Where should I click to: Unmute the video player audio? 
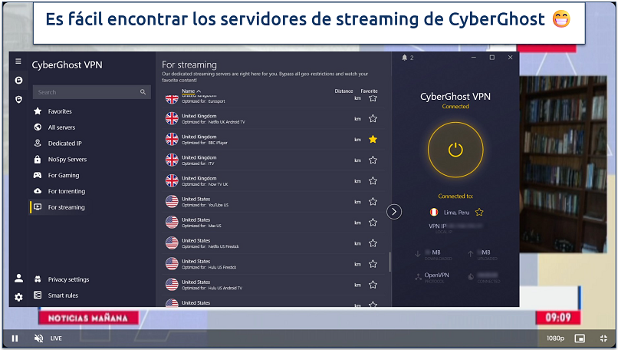[x=38, y=338]
